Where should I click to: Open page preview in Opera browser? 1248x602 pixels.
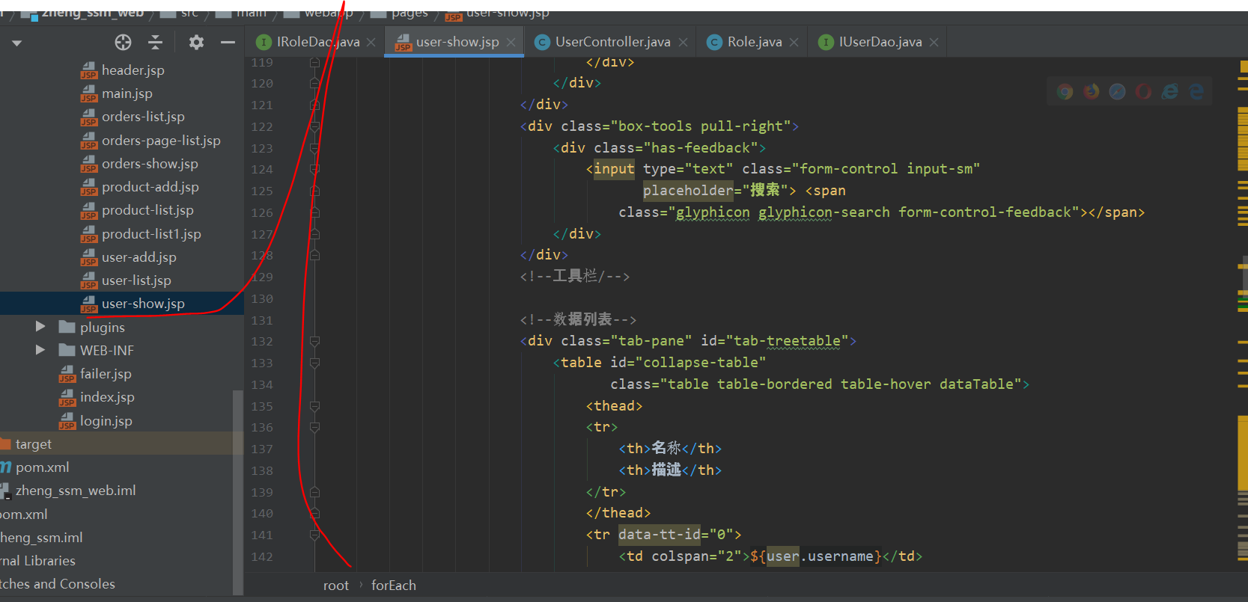pyautogui.click(x=1143, y=91)
